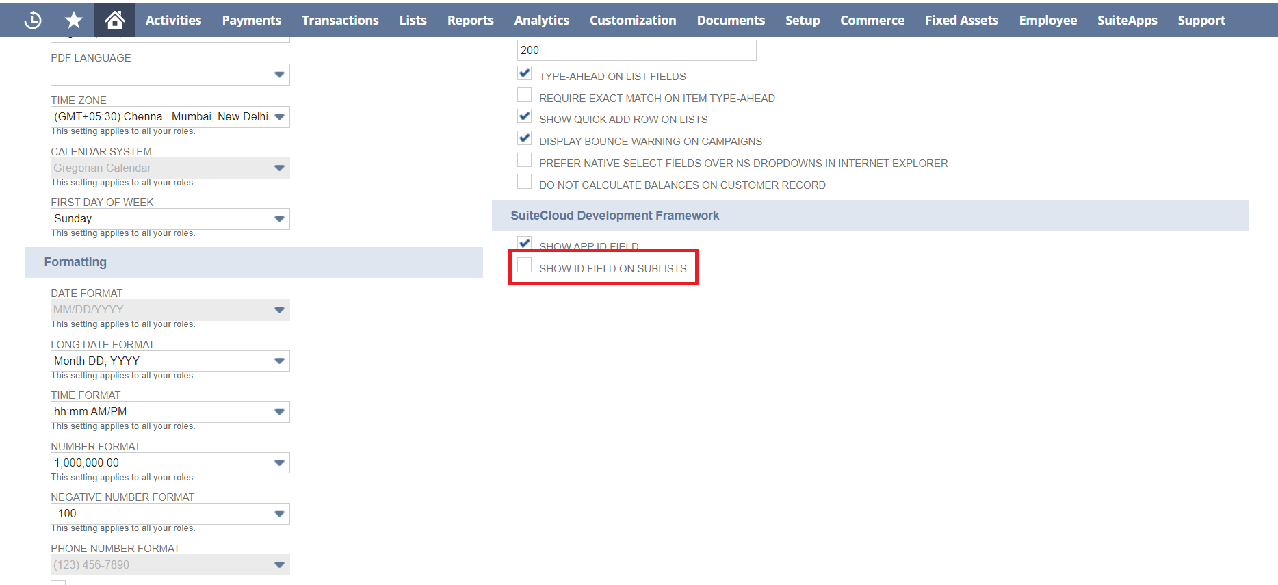Open the Customization menu

point(633,21)
